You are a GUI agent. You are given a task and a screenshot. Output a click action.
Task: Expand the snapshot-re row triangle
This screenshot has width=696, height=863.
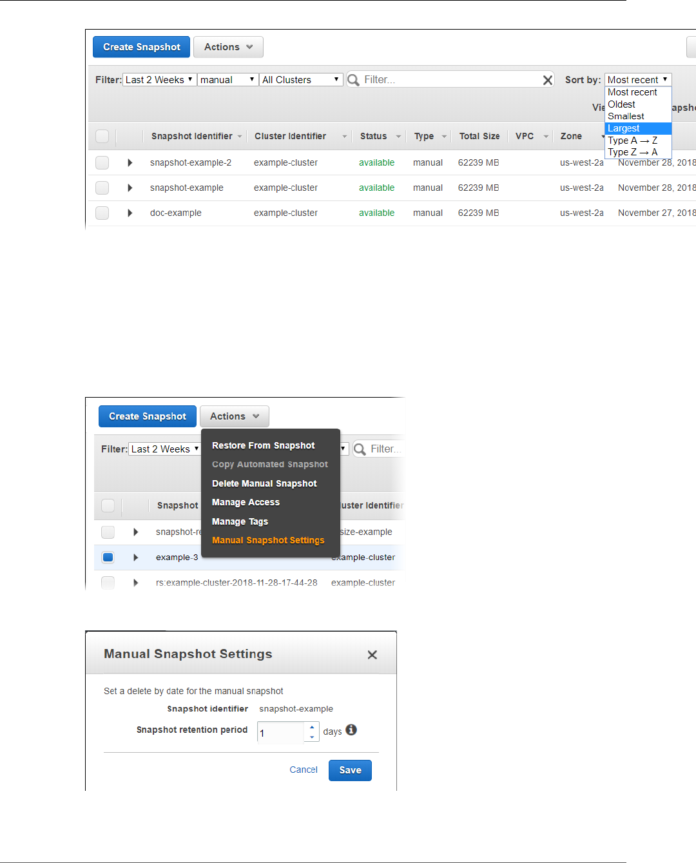tap(136, 532)
